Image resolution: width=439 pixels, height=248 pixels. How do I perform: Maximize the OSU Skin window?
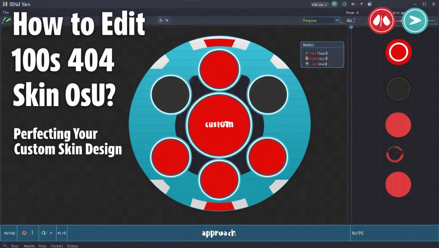point(424,4)
